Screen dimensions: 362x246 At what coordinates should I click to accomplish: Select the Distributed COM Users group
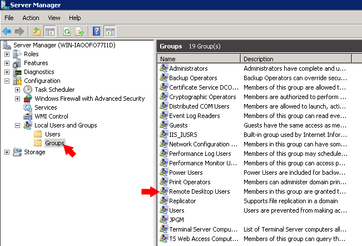199,106
